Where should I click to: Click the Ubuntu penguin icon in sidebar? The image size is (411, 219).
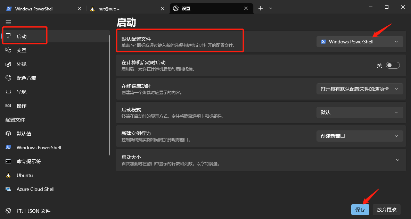(8, 175)
